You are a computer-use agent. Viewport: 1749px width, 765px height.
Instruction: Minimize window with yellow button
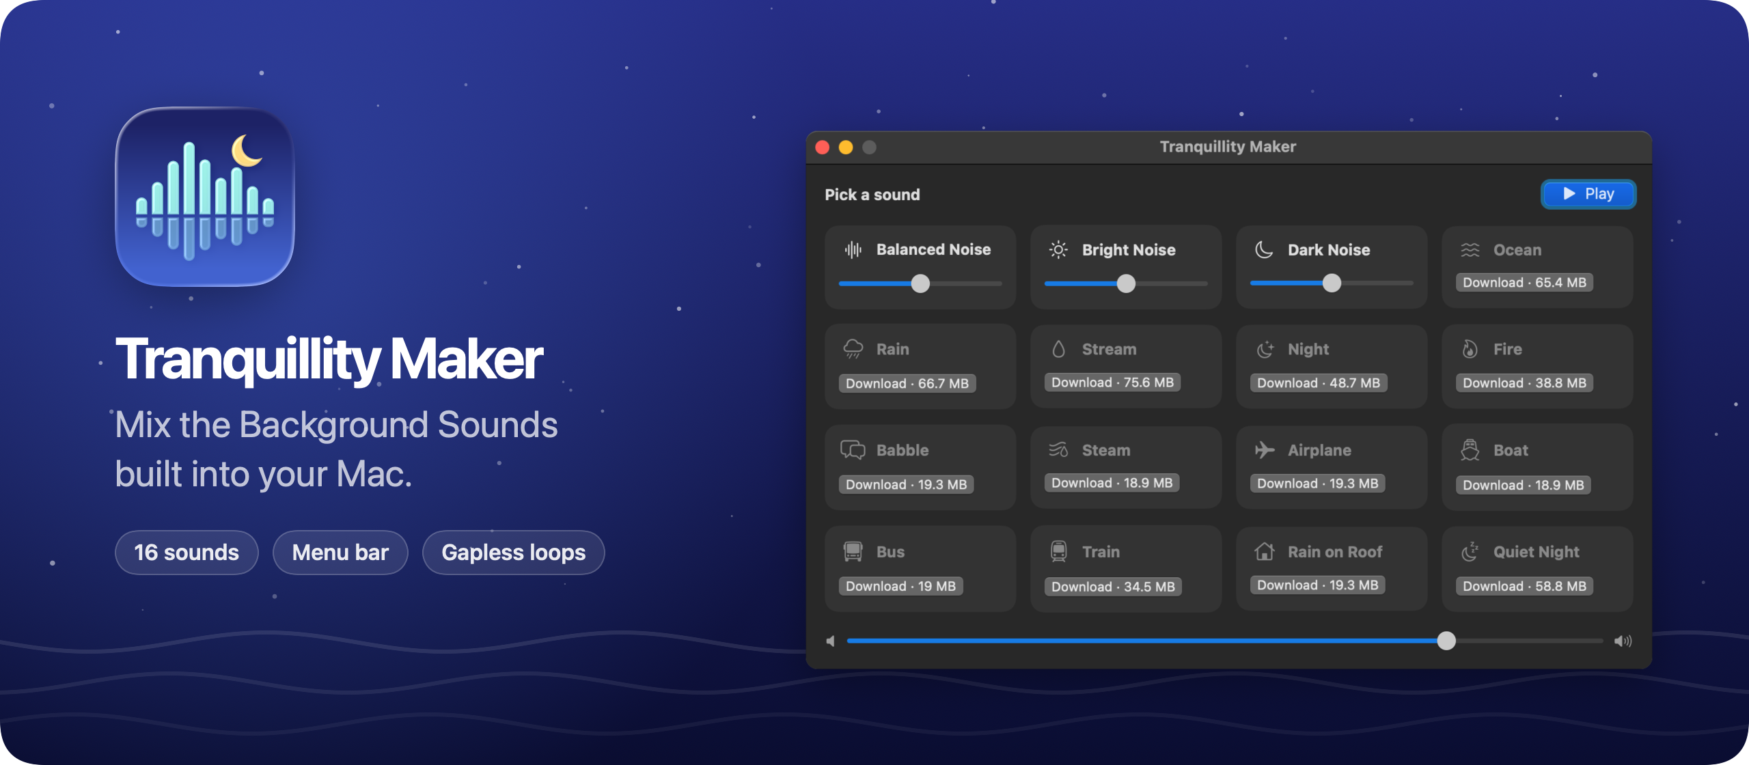pyautogui.click(x=846, y=148)
